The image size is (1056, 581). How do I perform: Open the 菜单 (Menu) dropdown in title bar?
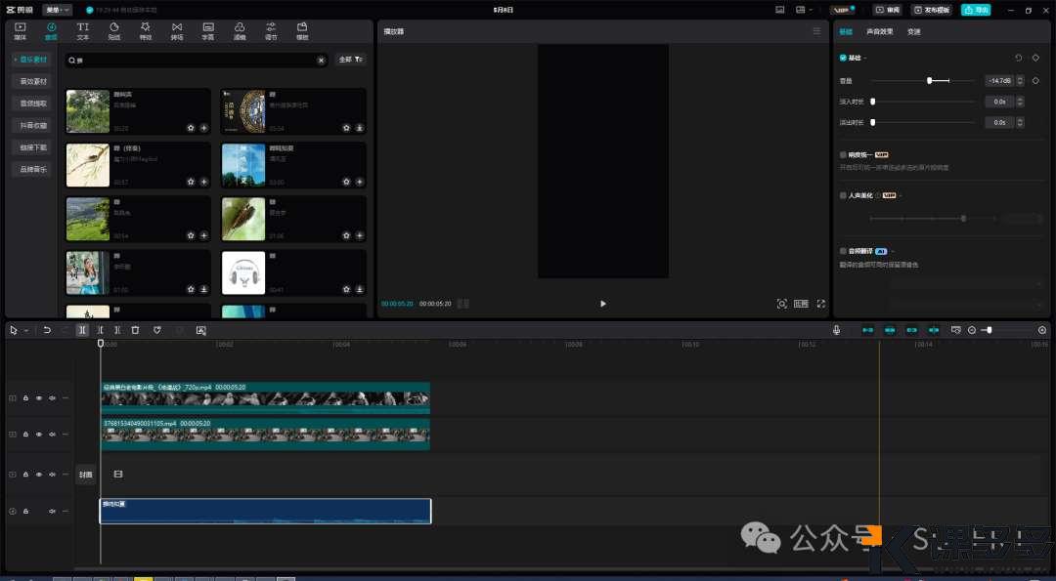pyautogui.click(x=58, y=10)
